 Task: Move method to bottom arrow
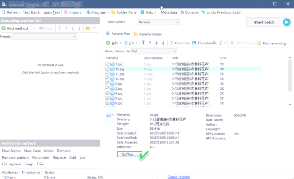79,28
